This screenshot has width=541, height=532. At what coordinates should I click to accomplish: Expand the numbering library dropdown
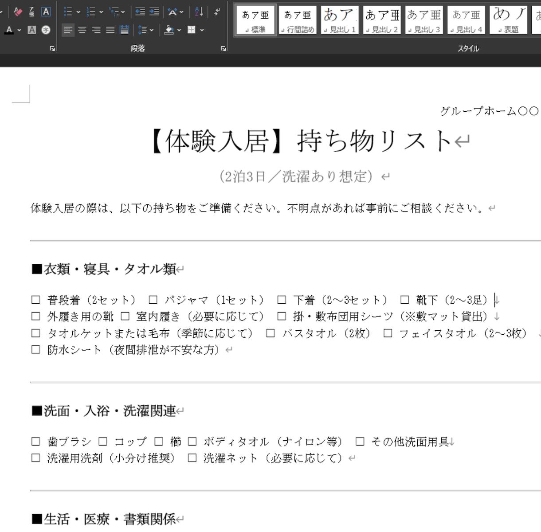point(102,12)
